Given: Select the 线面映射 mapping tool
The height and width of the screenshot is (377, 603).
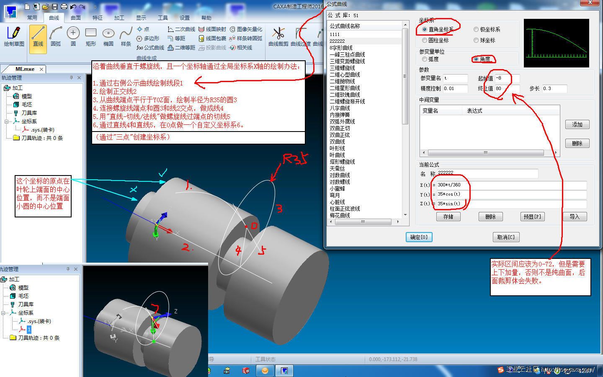Looking at the screenshot, I should tap(212, 29).
